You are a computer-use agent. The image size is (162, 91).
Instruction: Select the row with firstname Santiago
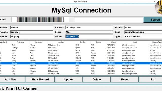pos(81,48)
